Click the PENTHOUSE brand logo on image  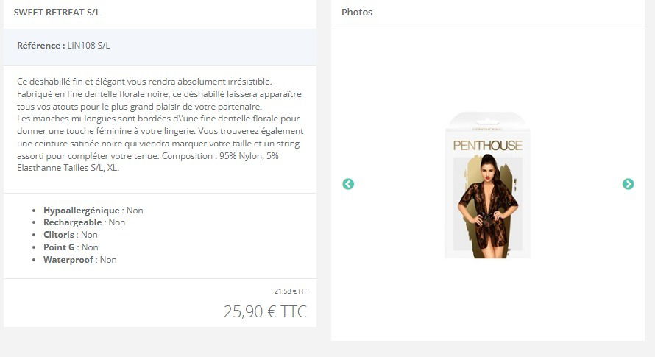click(x=487, y=146)
